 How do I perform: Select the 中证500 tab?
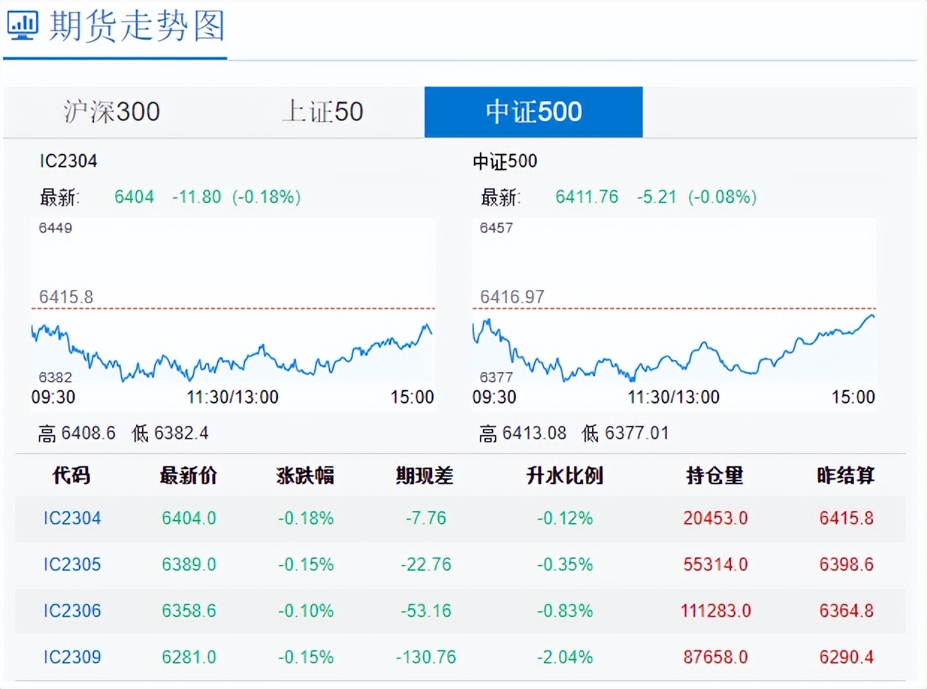(532, 111)
